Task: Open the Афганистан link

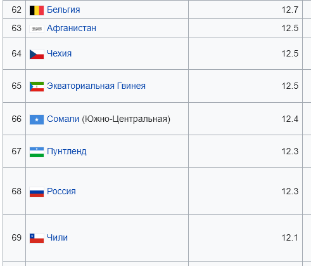Action: (72, 28)
